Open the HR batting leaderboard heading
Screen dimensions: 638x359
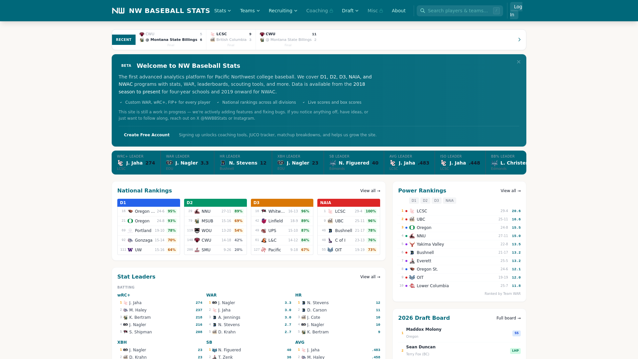point(298,295)
